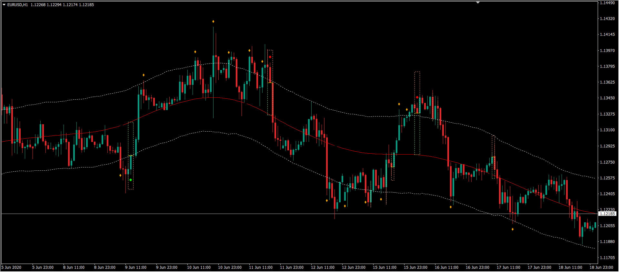The image size is (619, 272).
Task: Click the 10 Jun 11:00 time label
Action: 199,267
